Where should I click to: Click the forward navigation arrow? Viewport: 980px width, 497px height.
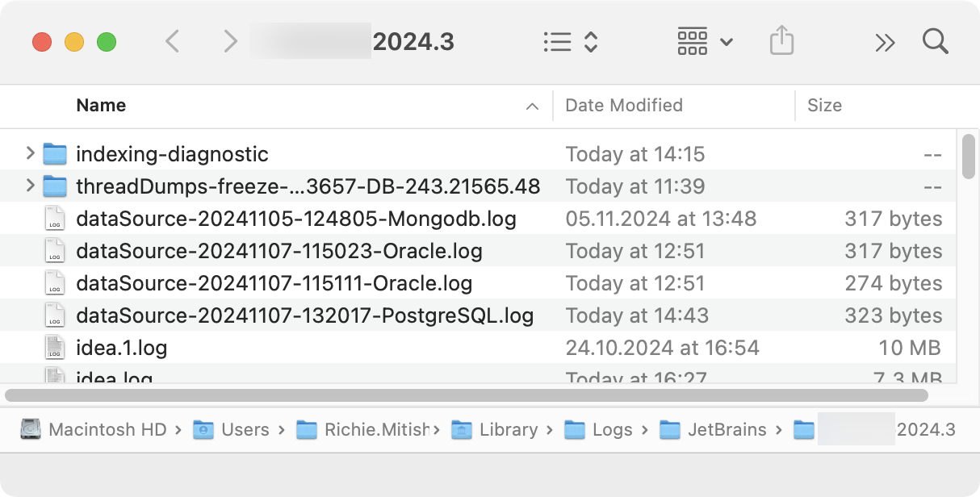(x=230, y=41)
